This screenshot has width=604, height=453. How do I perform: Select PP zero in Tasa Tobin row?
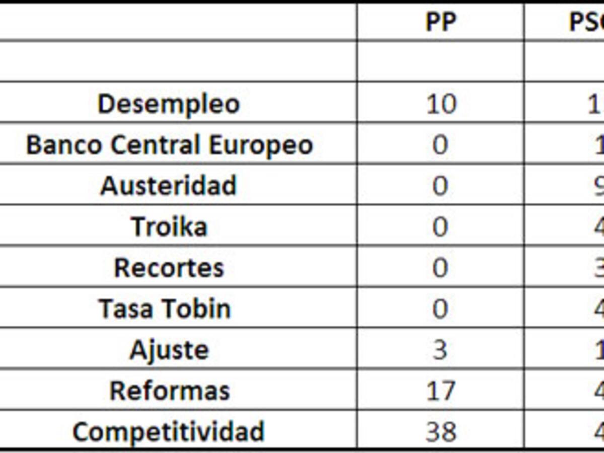point(440,309)
